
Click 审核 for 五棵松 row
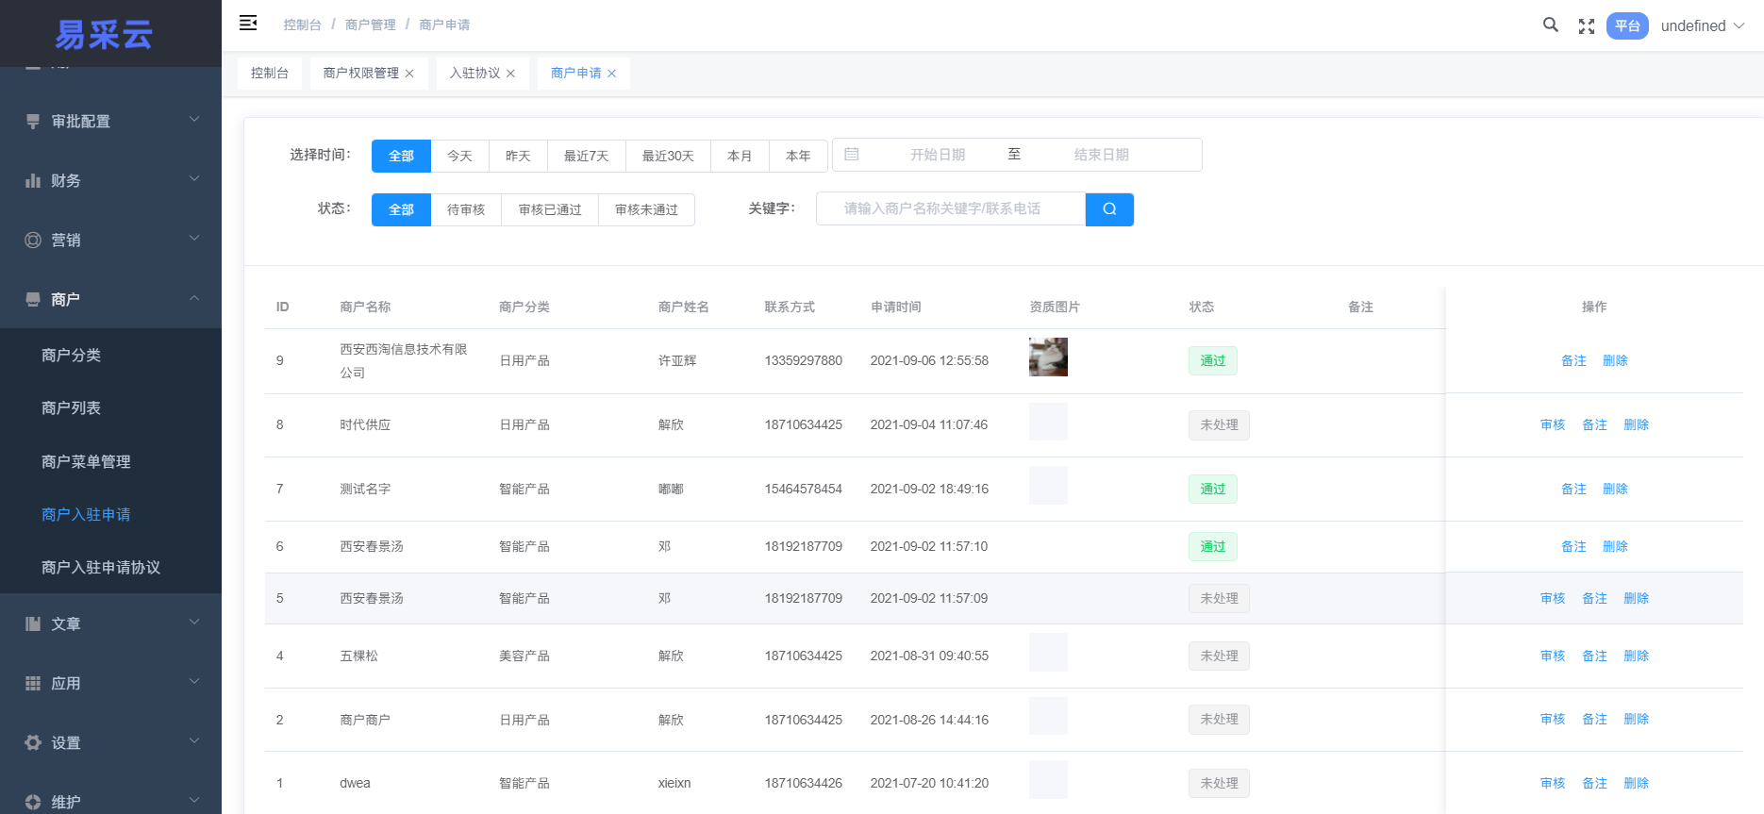click(1553, 656)
